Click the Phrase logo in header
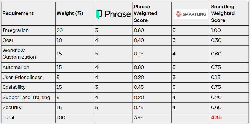This screenshot has width=250, height=124. coord(113,13)
